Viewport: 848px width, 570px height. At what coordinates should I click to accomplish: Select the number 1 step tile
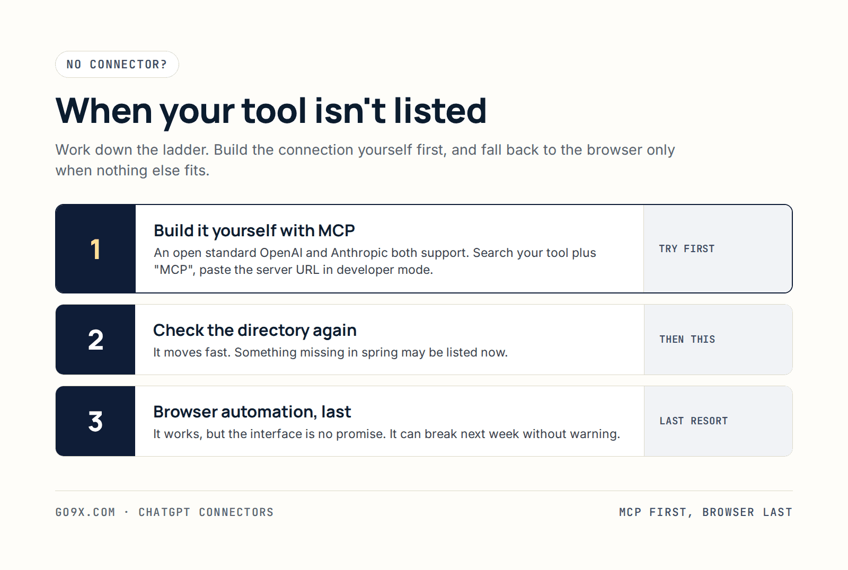tap(96, 249)
